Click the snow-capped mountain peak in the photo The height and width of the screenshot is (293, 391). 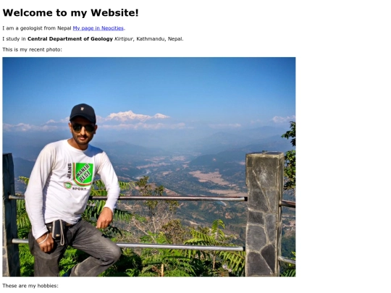point(136,116)
